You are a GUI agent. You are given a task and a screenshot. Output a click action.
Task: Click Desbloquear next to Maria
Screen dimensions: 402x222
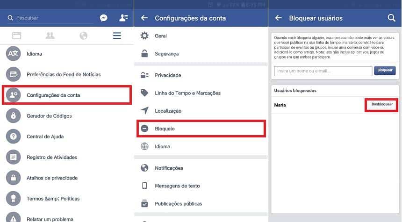382,104
